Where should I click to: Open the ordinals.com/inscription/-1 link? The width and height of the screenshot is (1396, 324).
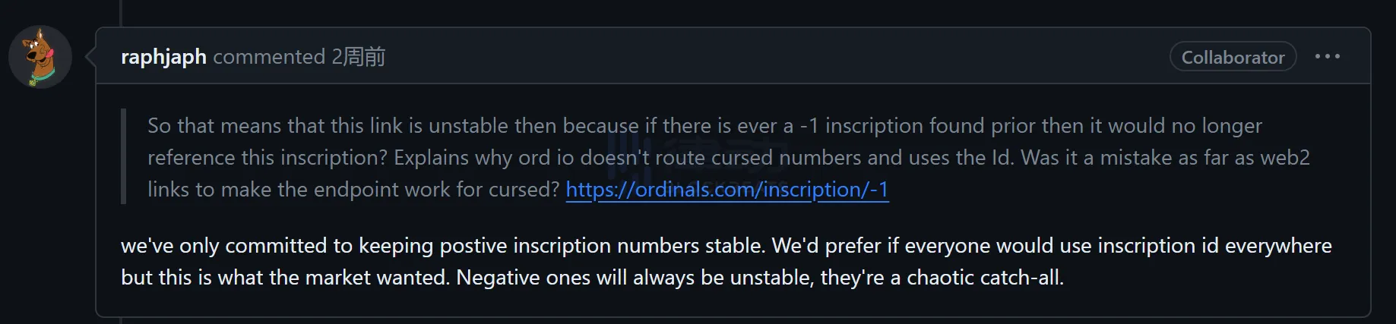coord(727,189)
